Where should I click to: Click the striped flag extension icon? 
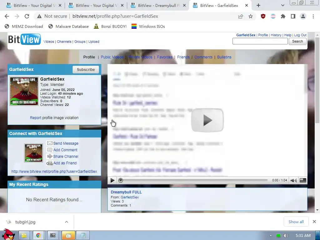point(273,16)
